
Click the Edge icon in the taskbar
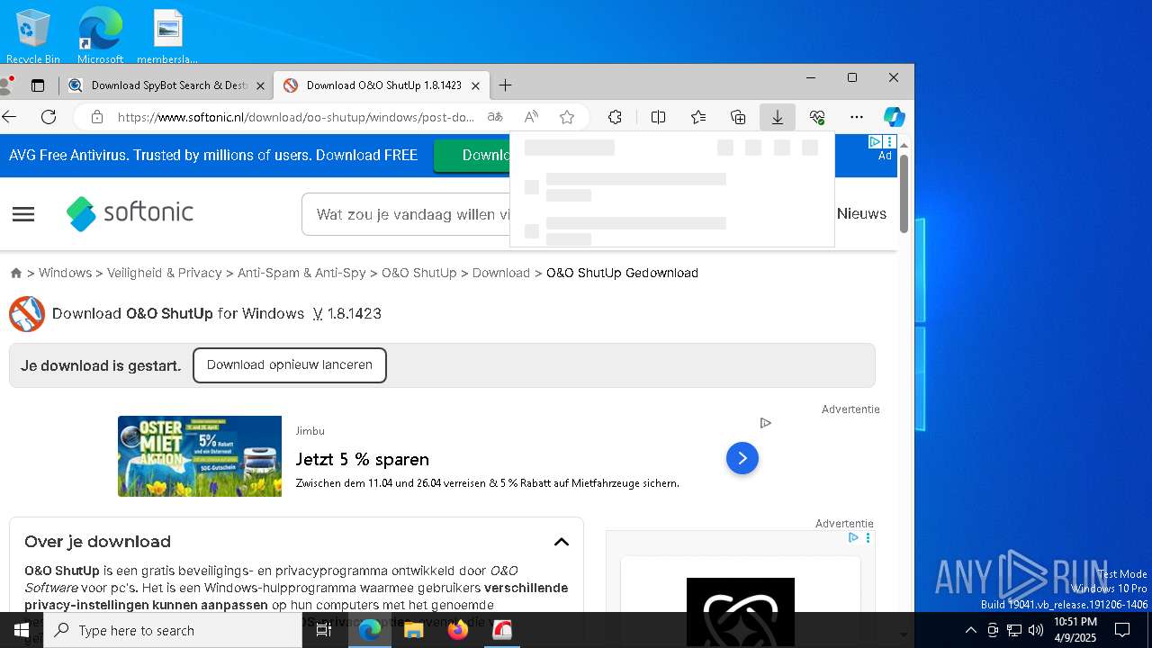[370, 630]
